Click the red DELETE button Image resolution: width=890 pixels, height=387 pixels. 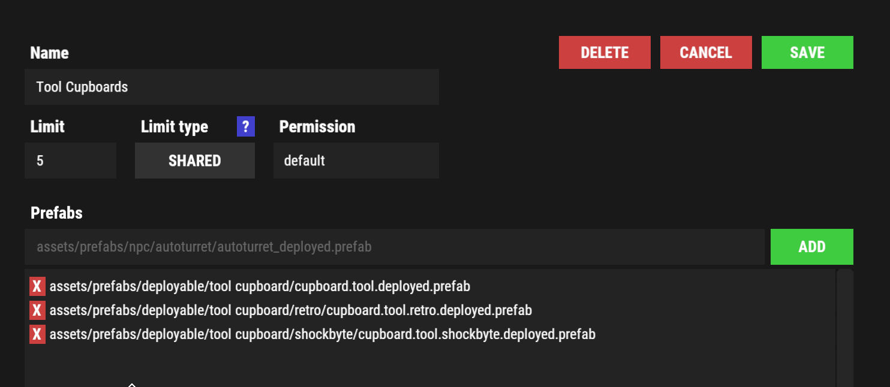click(x=605, y=53)
